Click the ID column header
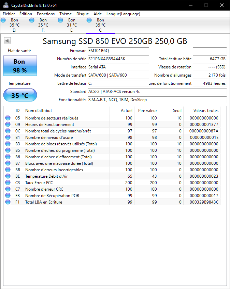The image size is (230, 289). click(17, 110)
